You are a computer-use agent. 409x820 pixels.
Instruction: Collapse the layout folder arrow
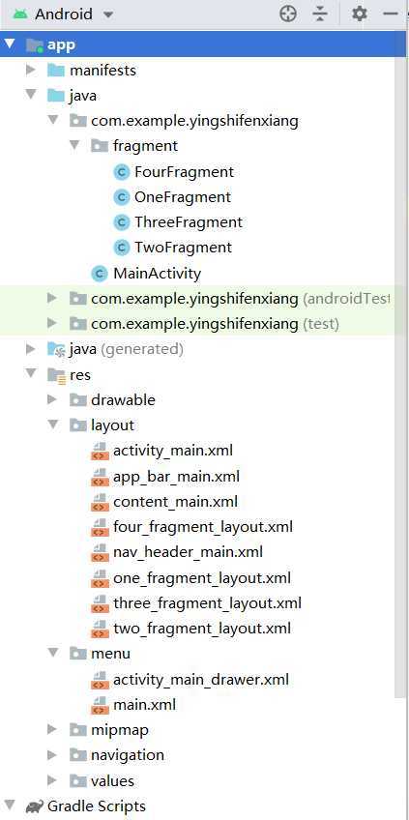click(x=53, y=425)
